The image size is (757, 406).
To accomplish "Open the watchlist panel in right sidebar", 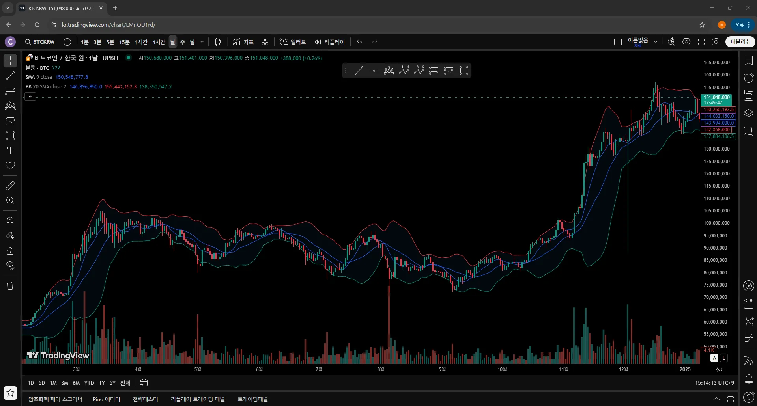I will click(x=748, y=60).
